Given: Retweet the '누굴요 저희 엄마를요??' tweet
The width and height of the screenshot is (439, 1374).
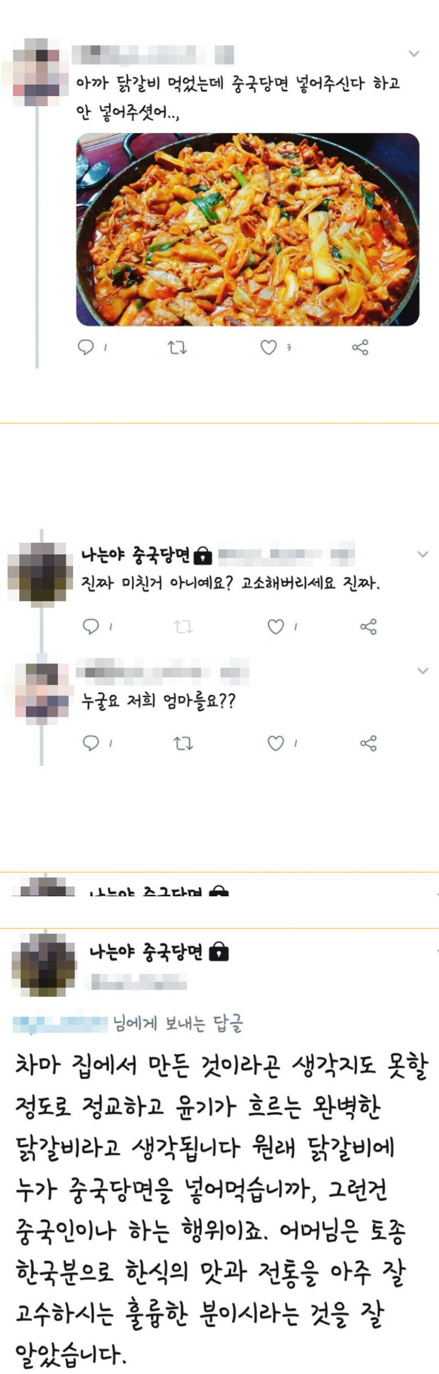Looking at the screenshot, I should coord(184,743).
